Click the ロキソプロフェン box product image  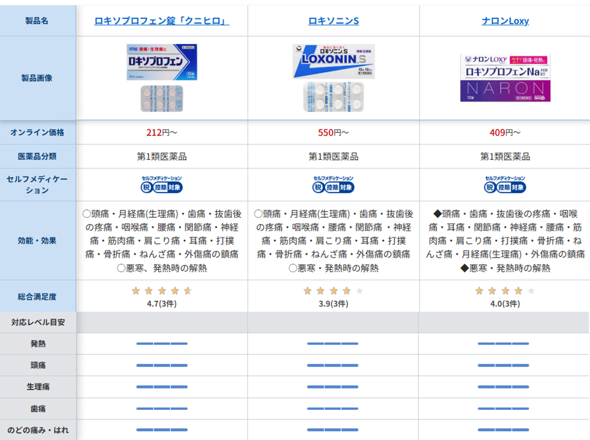coord(162,62)
